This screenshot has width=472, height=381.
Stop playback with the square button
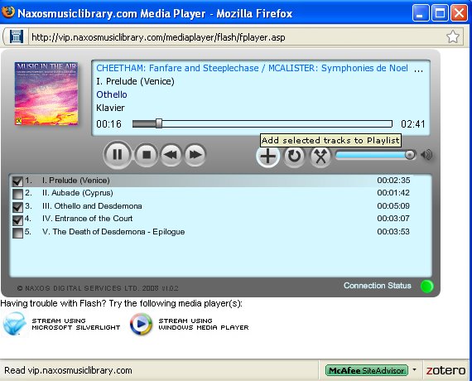click(x=147, y=155)
